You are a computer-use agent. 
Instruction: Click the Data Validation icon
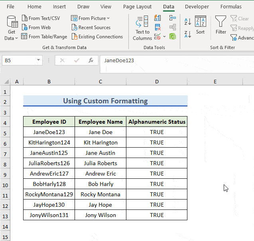(158, 36)
